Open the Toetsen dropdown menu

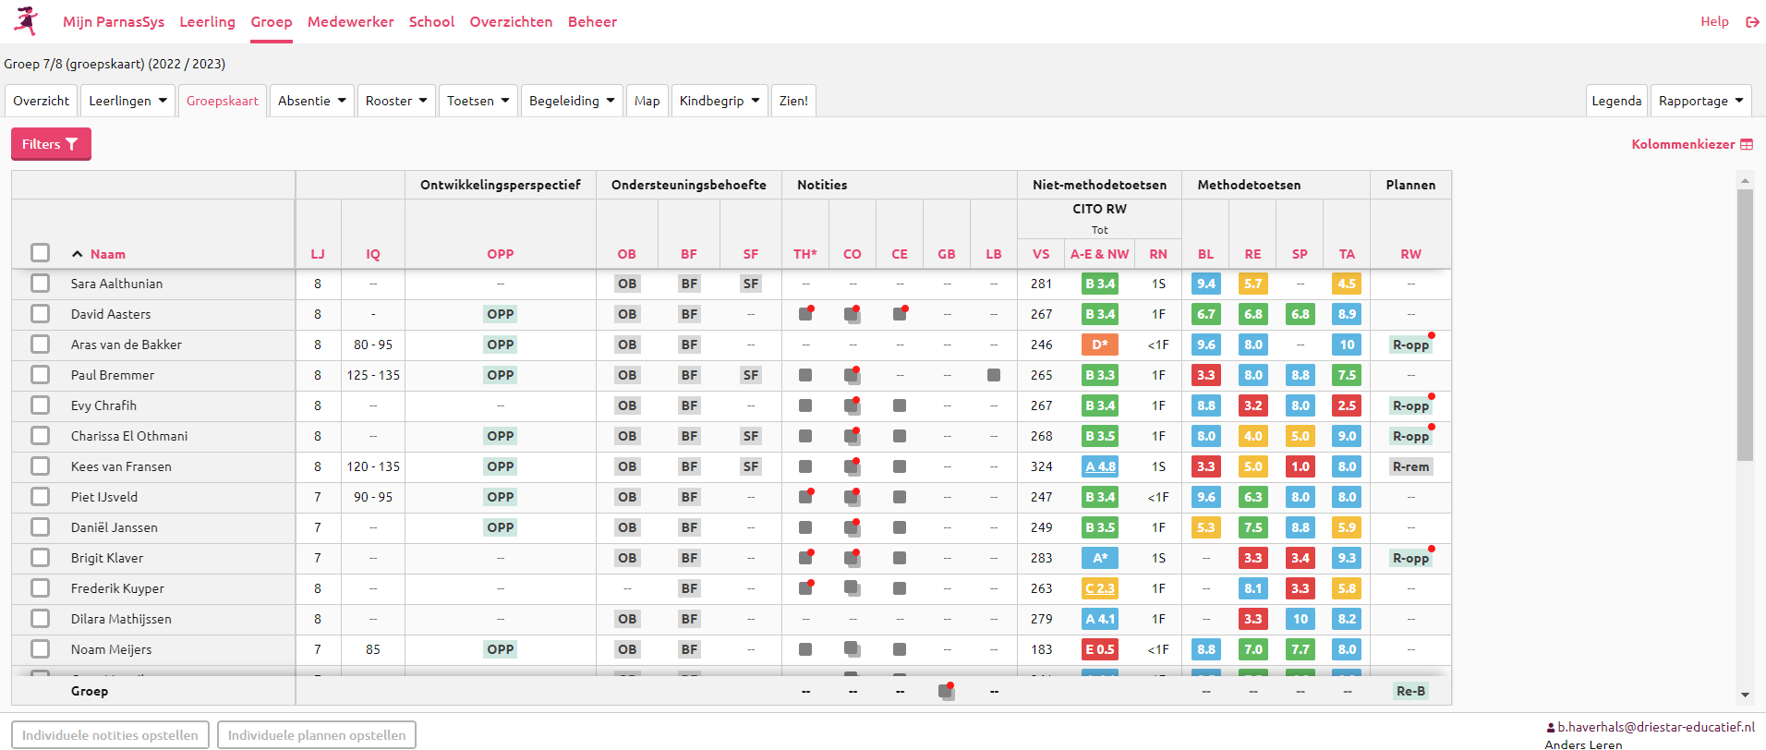tap(478, 101)
